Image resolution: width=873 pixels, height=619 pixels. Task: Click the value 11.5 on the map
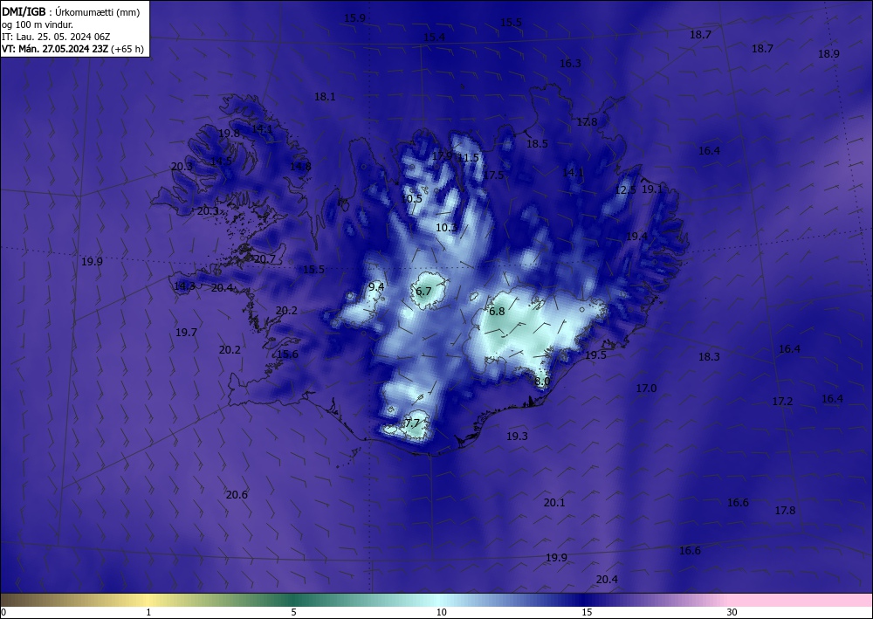[x=468, y=157]
